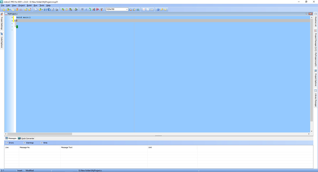Click the Unit column header
The width and height of the screenshot is (318, 172).
click(x=172, y=147)
